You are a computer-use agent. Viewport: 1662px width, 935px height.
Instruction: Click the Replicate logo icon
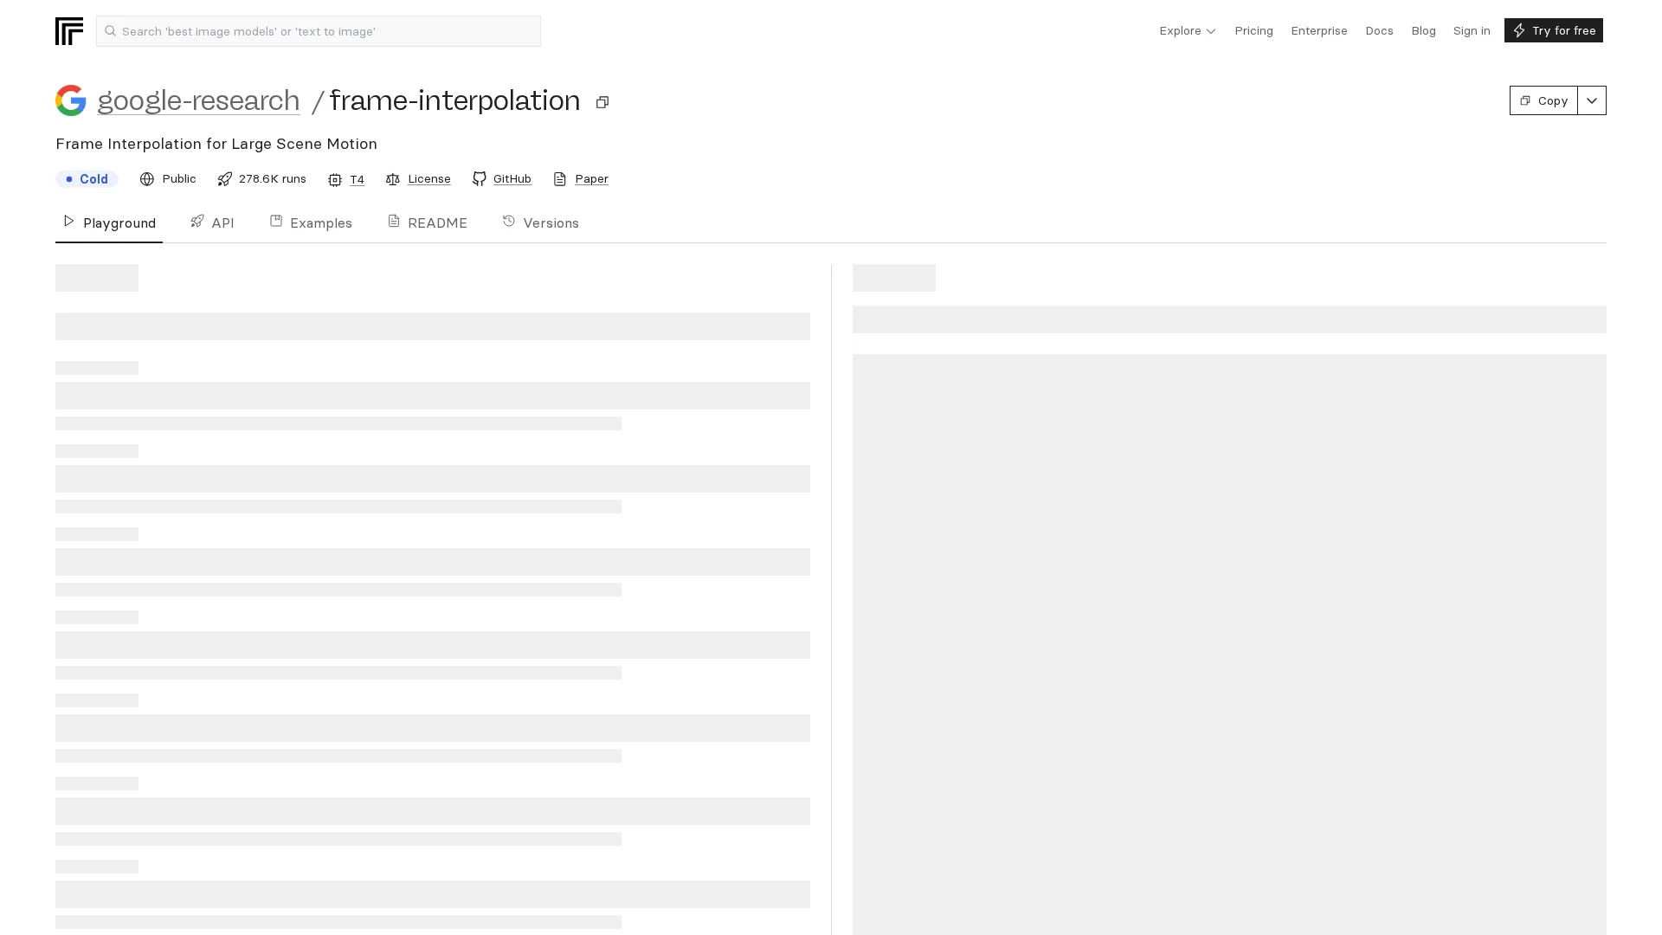click(x=69, y=31)
